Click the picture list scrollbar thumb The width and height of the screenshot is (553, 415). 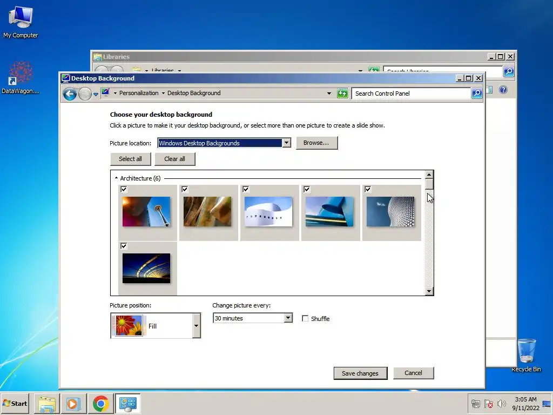tap(429, 185)
